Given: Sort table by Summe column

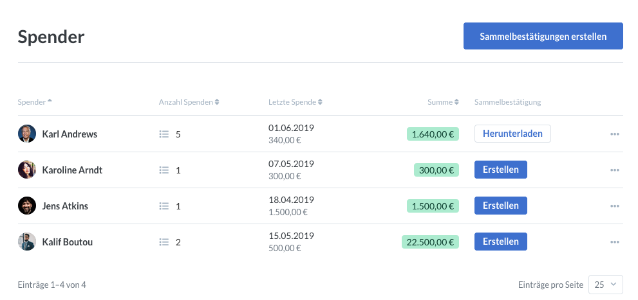Looking at the screenshot, I should coord(443,102).
